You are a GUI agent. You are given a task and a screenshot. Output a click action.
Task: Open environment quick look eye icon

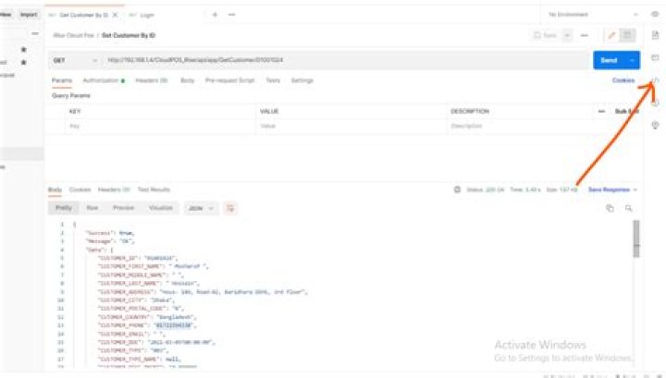tap(655, 14)
